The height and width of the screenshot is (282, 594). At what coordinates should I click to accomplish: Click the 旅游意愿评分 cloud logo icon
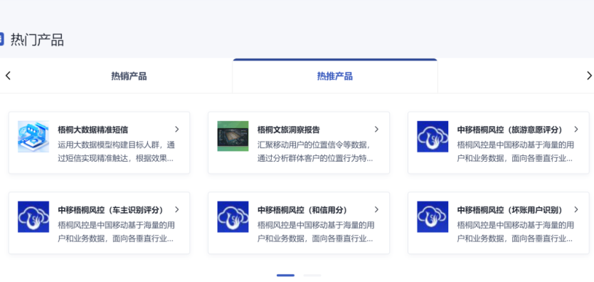pyautogui.click(x=433, y=137)
